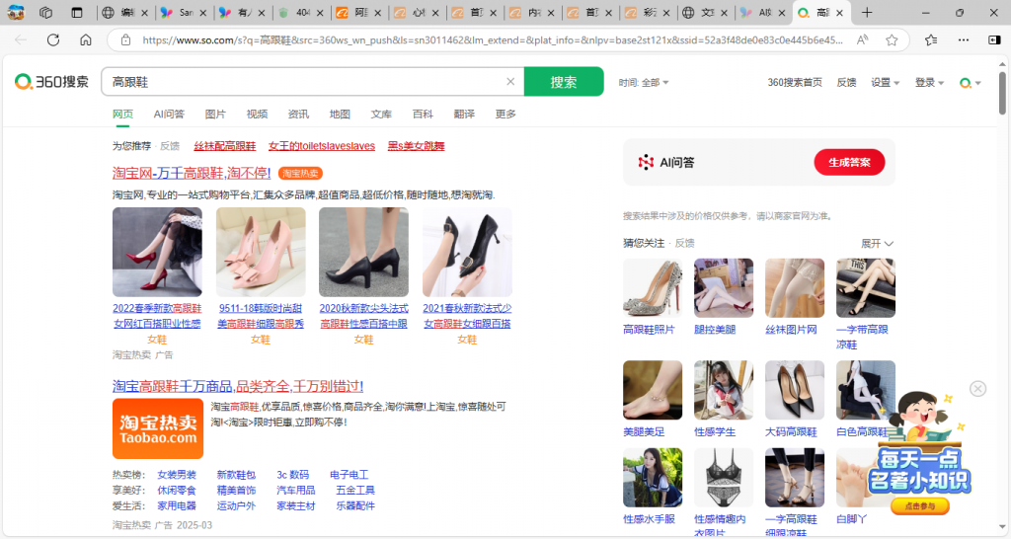1011x539 pixels.
Task: Click the AI问答 panel icon
Action: pyautogui.click(x=646, y=163)
